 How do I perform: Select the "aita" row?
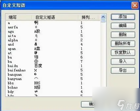tap(53, 36)
